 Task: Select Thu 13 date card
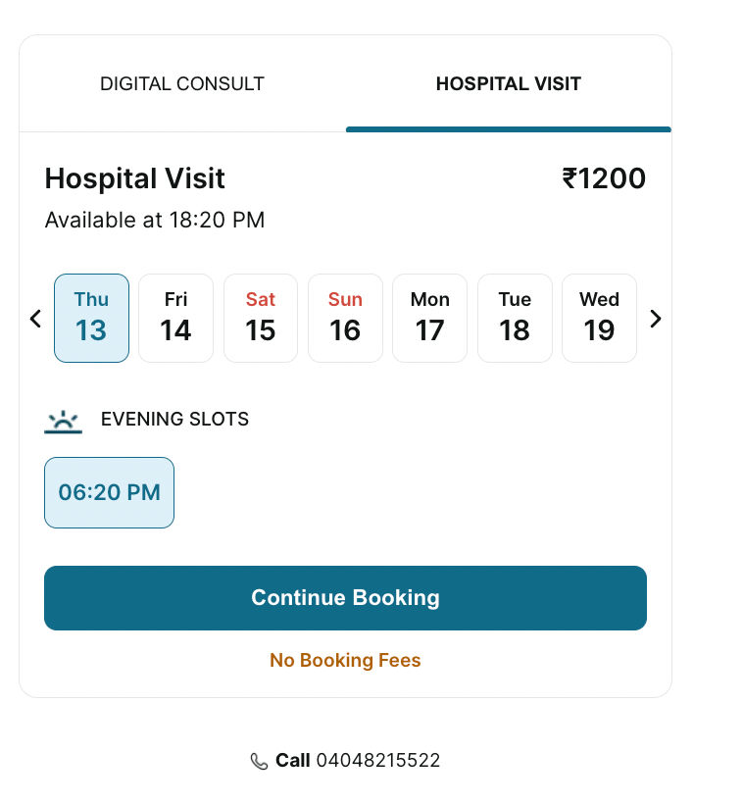(91, 318)
